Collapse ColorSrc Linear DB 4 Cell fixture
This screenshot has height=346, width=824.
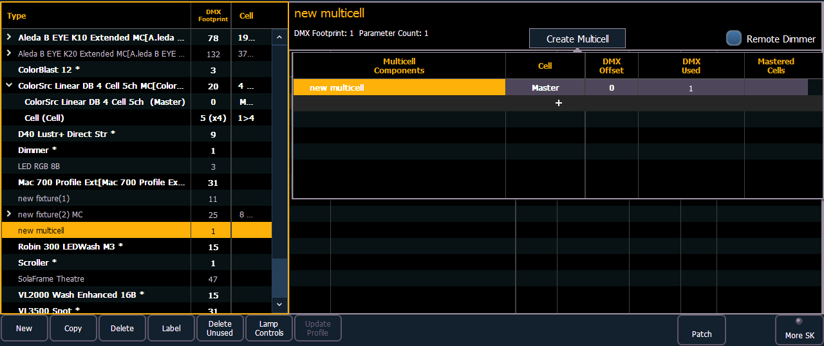click(9, 86)
